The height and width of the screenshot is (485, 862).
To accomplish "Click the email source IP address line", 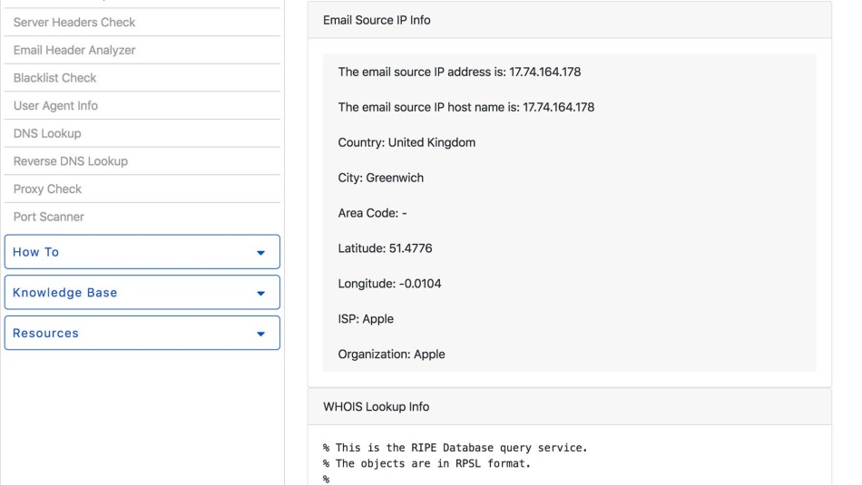I will (x=459, y=72).
